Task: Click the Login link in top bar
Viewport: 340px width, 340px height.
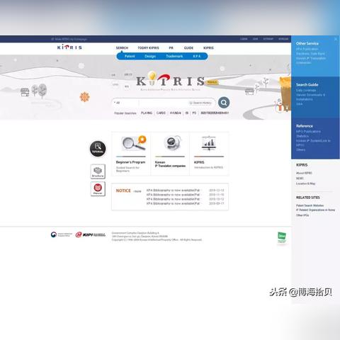Action: point(244,39)
